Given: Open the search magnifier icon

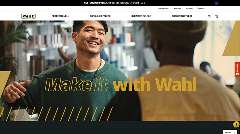Looking at the screenshot, I should click(209, 16).
